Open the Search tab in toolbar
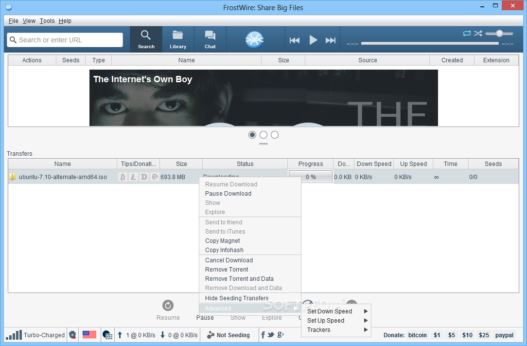This screenshot has width=527, height=346. click(x=146, y=39)
